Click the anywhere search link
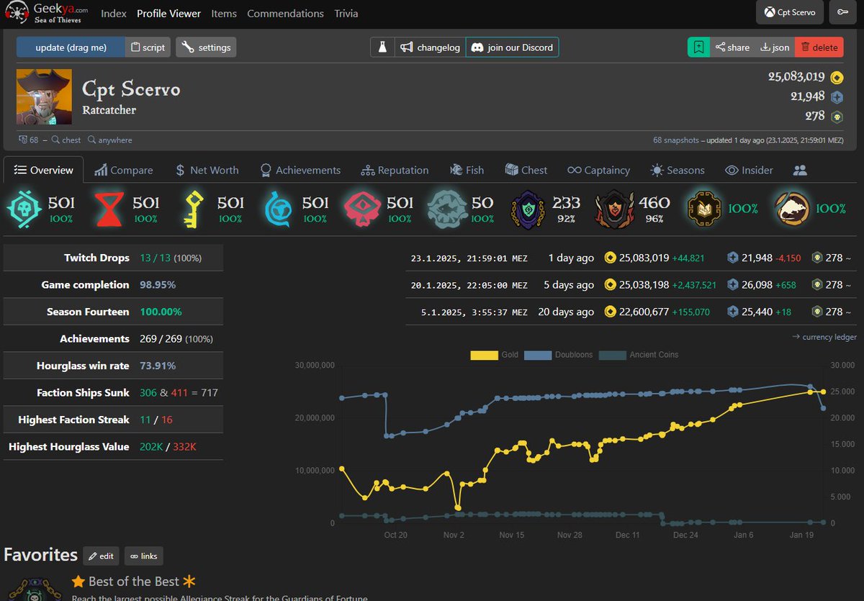The height and width of the screenshot is (601, 864). point(110,140)
